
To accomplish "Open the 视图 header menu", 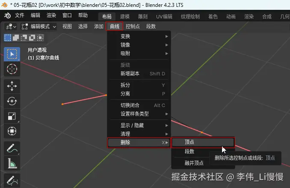I will tap(67, 27).
